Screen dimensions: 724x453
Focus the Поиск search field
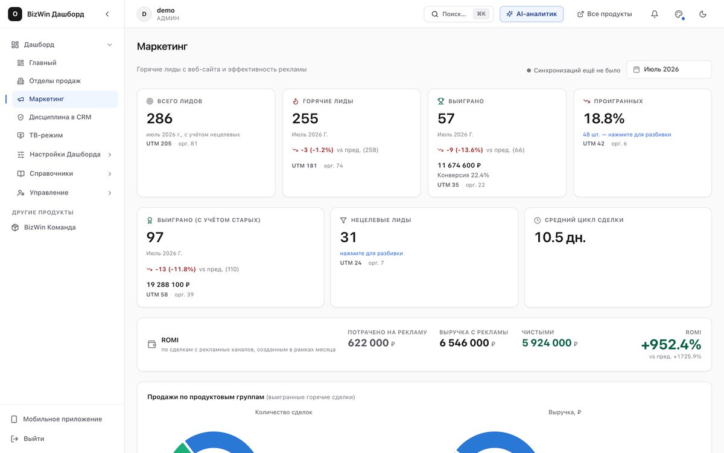click(x=459, y=14)
